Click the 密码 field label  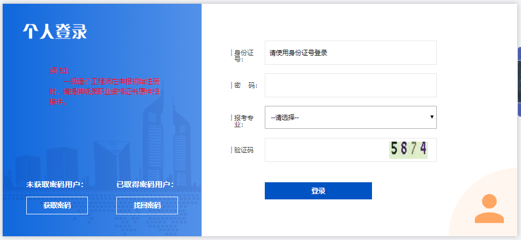click(x=245, y=86)
